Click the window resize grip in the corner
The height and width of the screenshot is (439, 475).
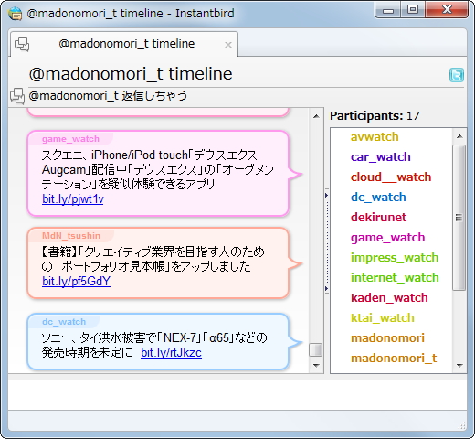coord(462,425)
